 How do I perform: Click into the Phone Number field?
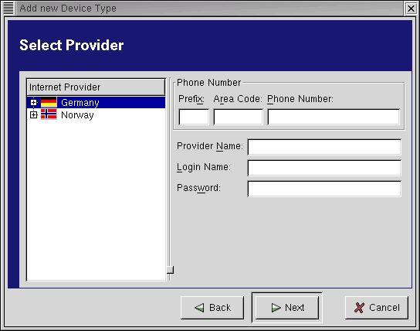coord(334,117)
